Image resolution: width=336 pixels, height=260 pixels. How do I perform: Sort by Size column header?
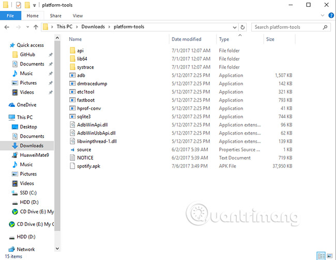[x=270, y=39]
